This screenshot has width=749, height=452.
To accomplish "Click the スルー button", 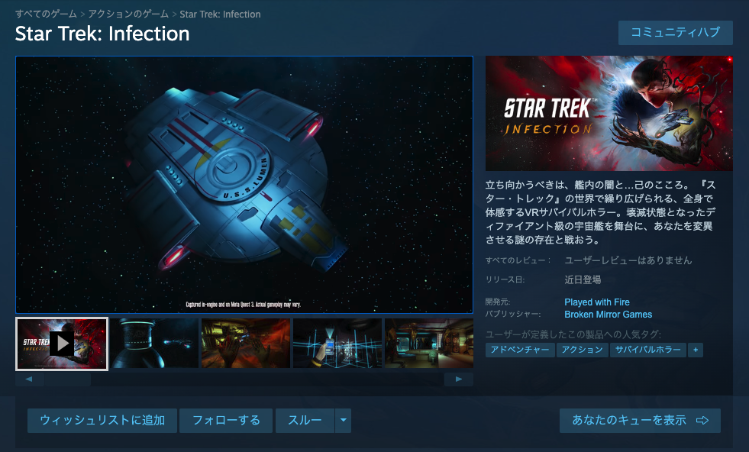I will pos(305,421).
